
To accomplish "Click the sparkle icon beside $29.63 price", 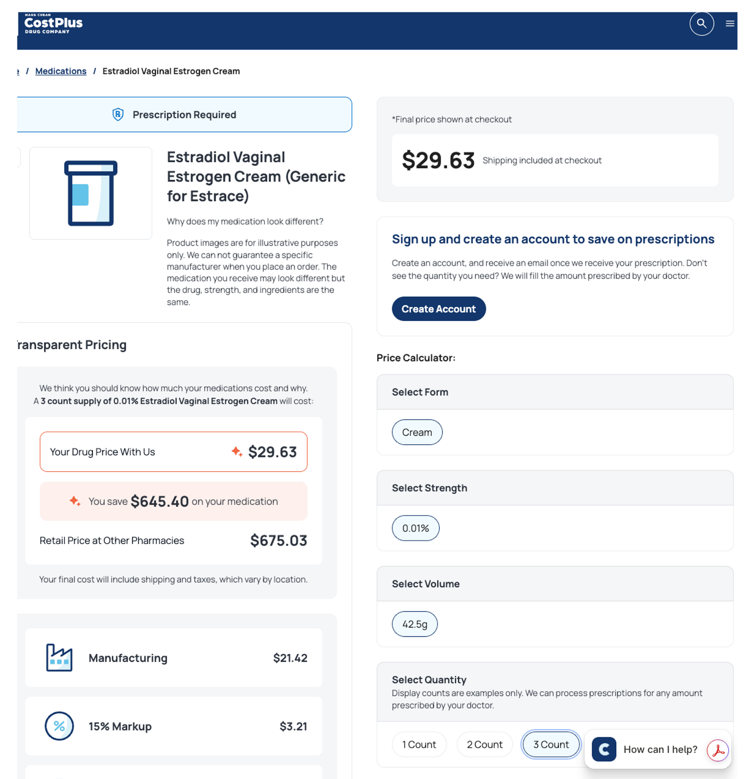I will click(237, 451).
